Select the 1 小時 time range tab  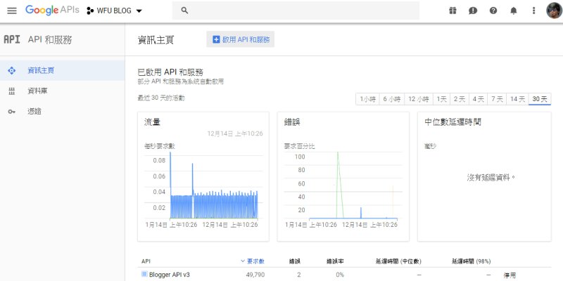click(367, 99)
